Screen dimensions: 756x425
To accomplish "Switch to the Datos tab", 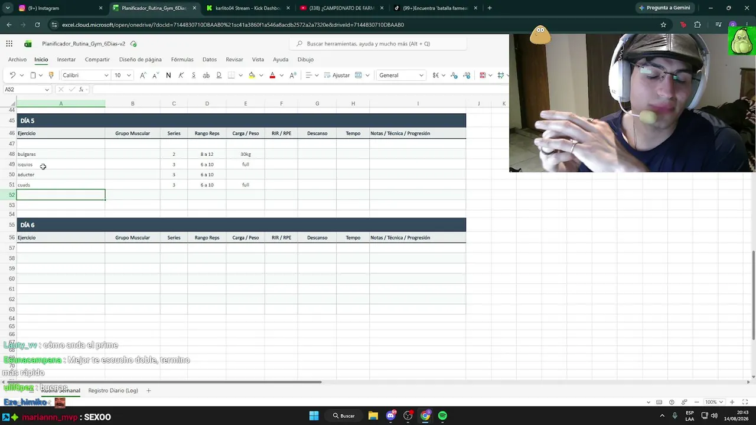I will tap(210, 60).
